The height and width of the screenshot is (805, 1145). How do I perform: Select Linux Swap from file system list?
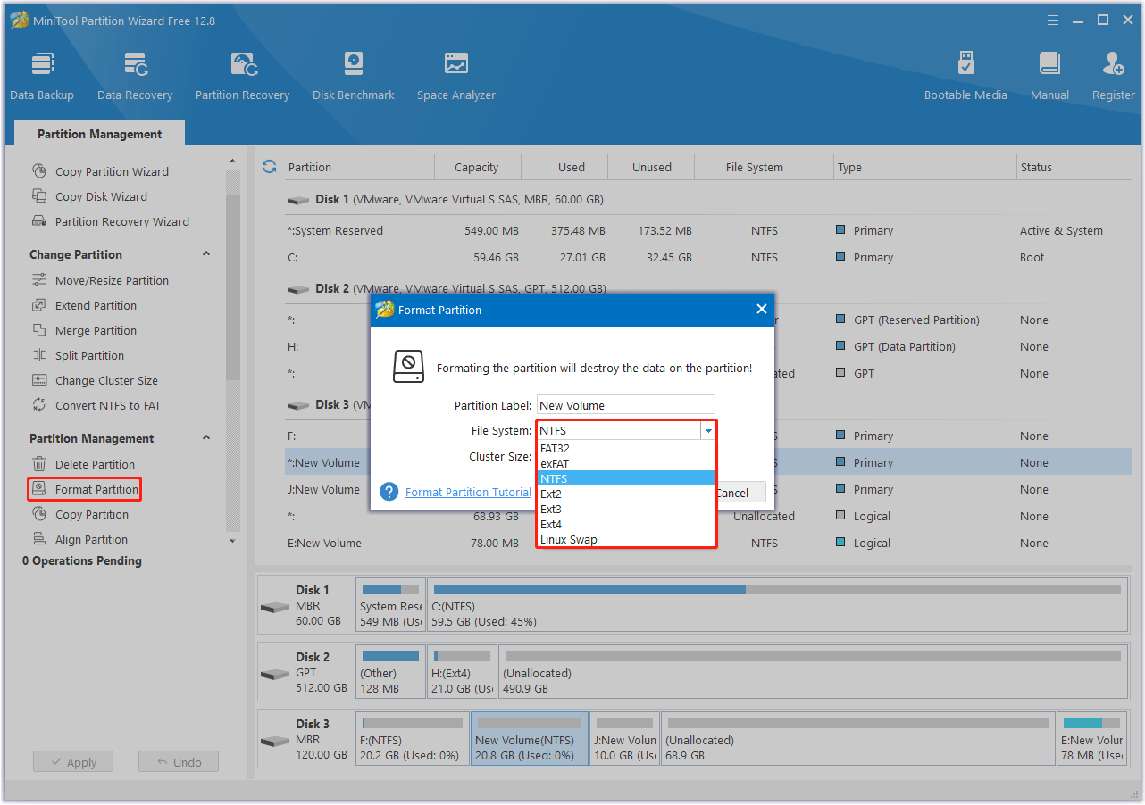click(x=625, y=540)
